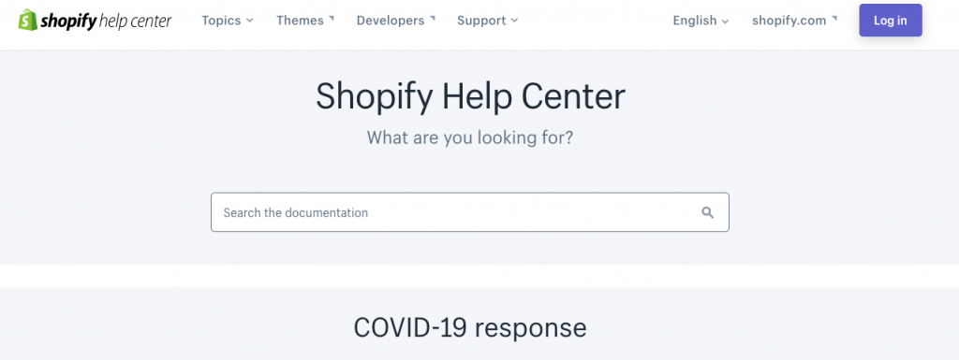This screenshot has width=959, height=360.
Task: Open the English language selector
Action: 701,21
